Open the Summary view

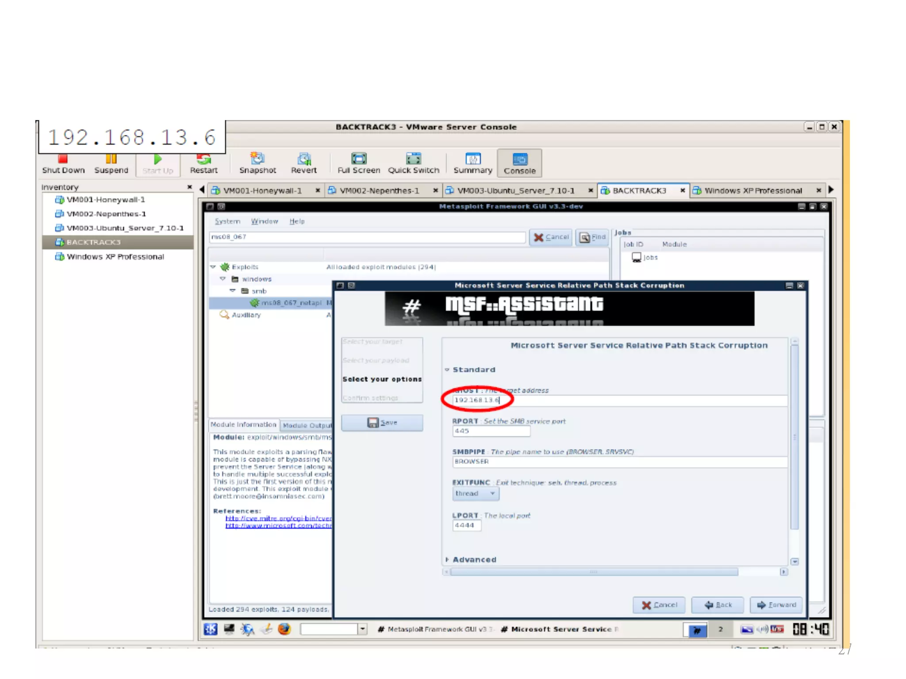click(472, 163)
